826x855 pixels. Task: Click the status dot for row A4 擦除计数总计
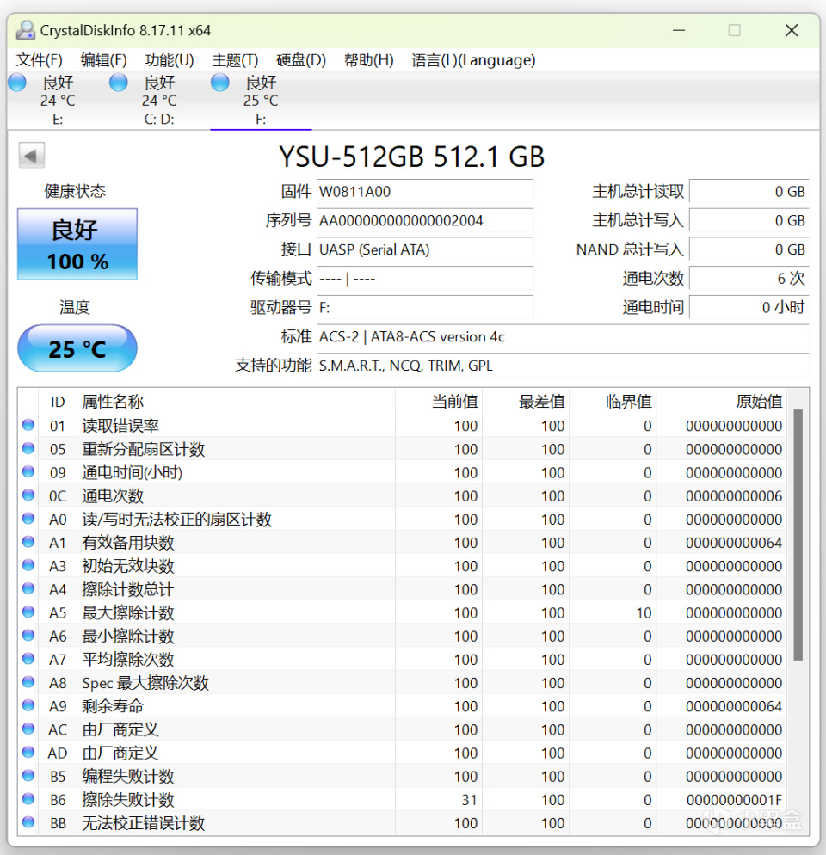click(x=28, y=589)
